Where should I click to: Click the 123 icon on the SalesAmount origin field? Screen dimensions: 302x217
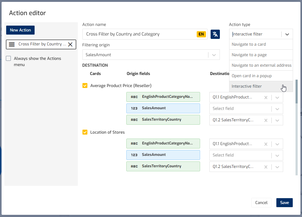(x=134, y=108)
